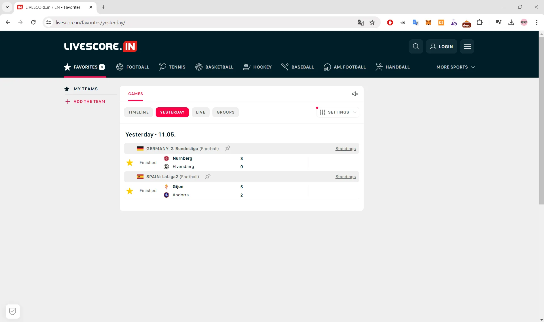Image resolution: width=544 pixels, height=322 pixels.
Task: Go to the Handball section
Action: pos(393,67)
